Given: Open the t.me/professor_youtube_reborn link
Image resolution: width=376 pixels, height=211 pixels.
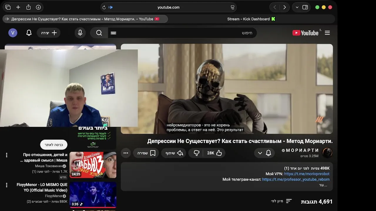Looking at the screenshot, I should click(296, 179).
